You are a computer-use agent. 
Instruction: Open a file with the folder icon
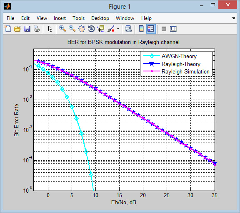click(x=17, y=29)
